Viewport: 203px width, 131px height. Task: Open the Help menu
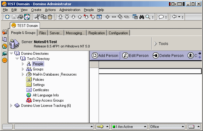(x=101, y=10)
